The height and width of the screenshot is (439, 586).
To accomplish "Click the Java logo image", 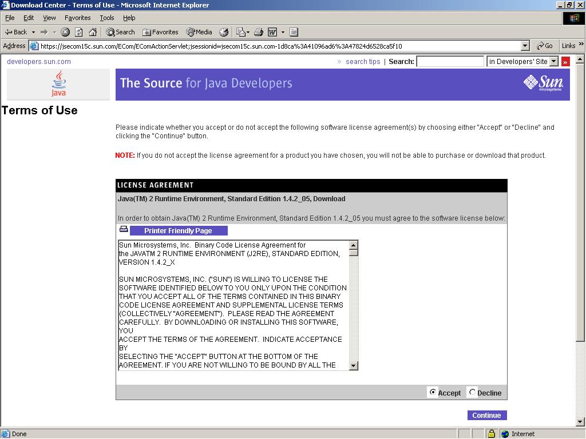I will pos(58,85).
